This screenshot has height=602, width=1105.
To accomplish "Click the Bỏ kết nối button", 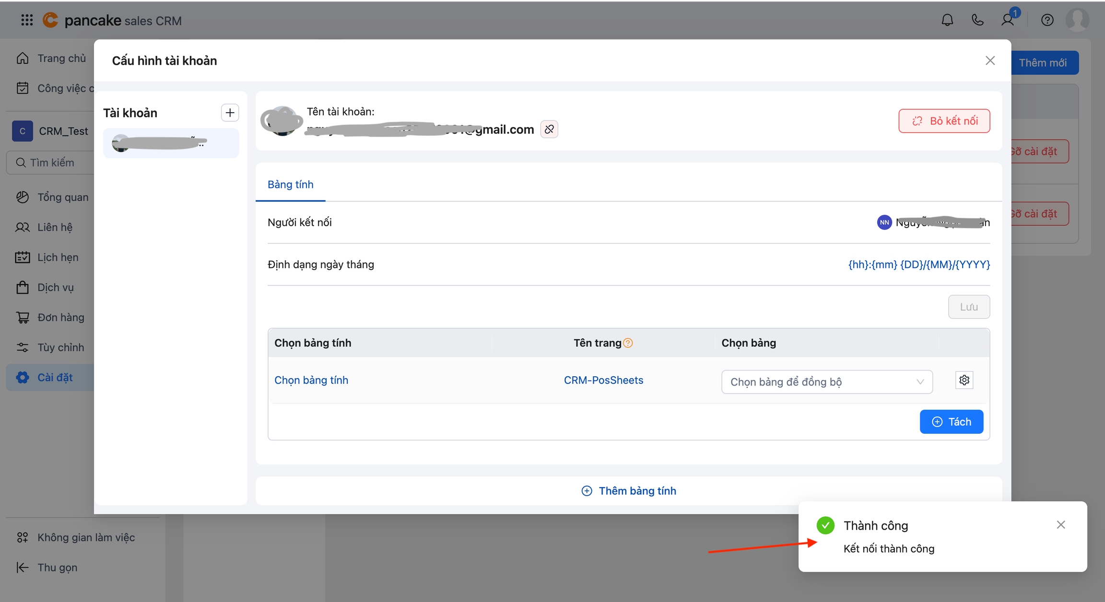I will (x=944, y=121).
